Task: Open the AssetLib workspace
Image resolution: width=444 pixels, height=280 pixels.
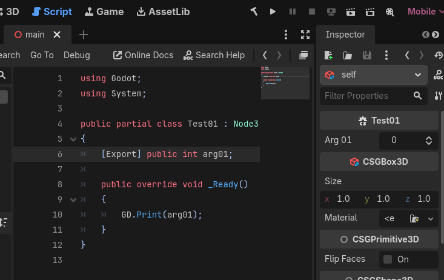Action: coord(163,12)
